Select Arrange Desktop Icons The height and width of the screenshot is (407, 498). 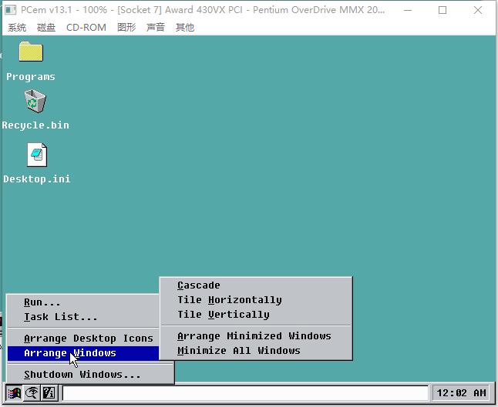[83, 339]
